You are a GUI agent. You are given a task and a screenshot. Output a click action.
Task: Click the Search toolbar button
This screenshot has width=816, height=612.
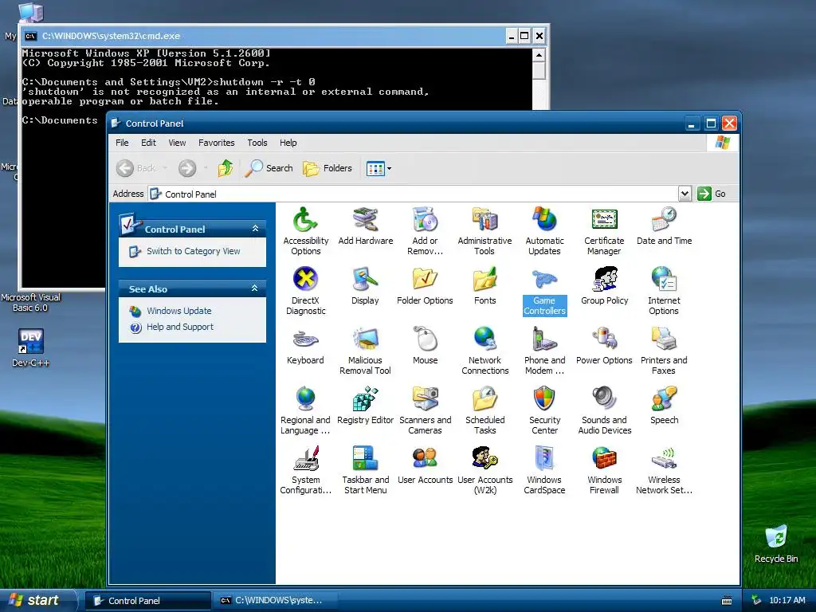[269, 168]
